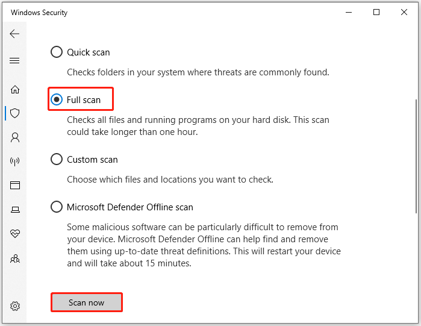421x326 pixels.
Task: Maximize the Windows Security window
Action: coord(376,12)
